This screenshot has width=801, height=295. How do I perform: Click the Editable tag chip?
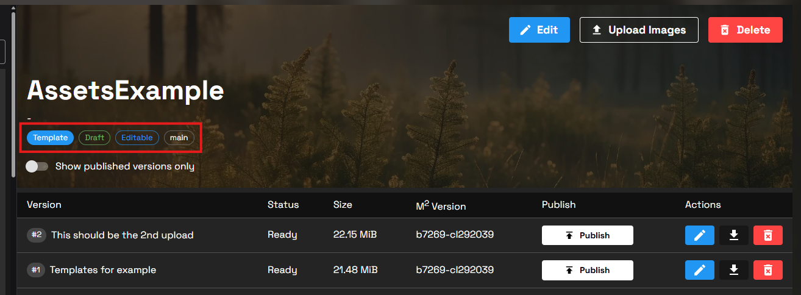137,138
